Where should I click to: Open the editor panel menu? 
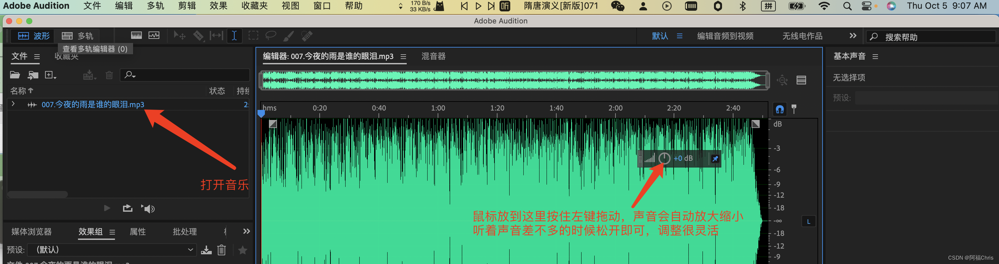pyautogui.click(x=403, y=57)
